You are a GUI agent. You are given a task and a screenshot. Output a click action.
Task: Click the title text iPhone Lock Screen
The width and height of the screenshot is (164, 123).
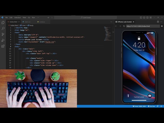click(x=33, y=39)
